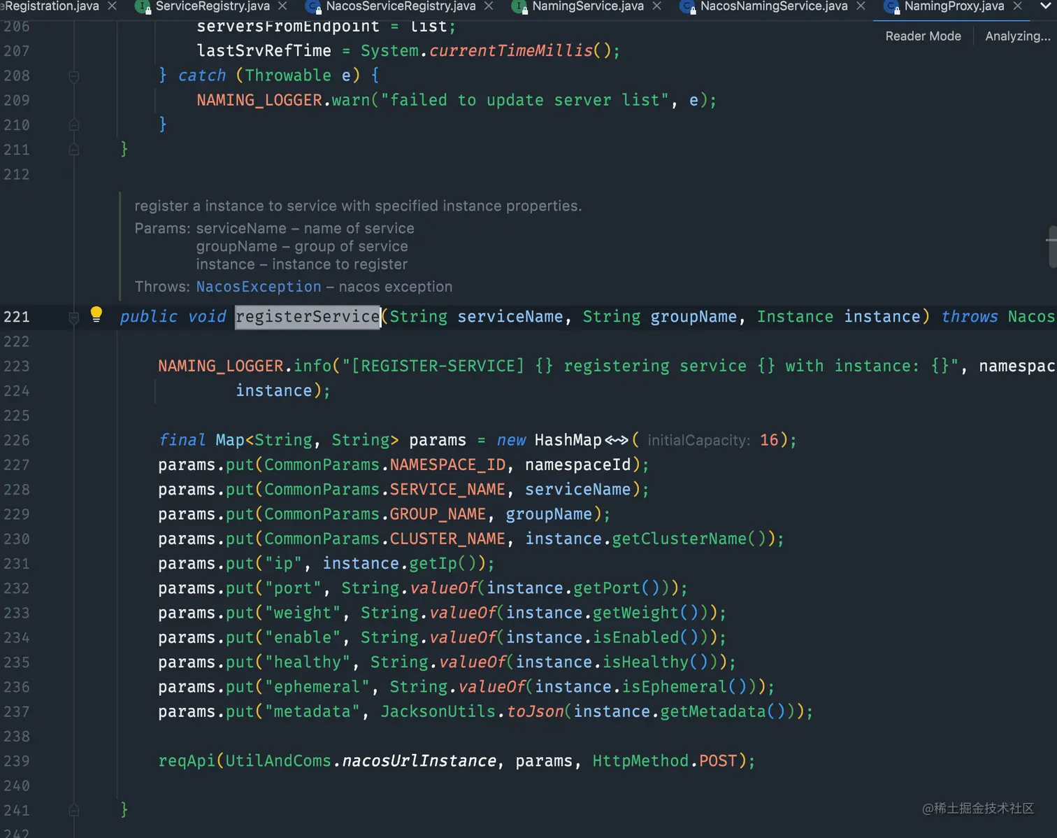Open the NacosNamingService.java tab
This screenshot has height=838, width=1057.
[x=774, y=6]
